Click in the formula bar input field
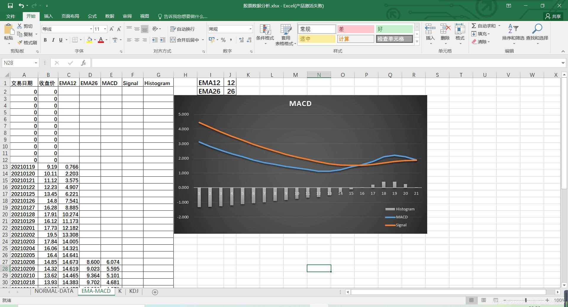 point(325,63)
